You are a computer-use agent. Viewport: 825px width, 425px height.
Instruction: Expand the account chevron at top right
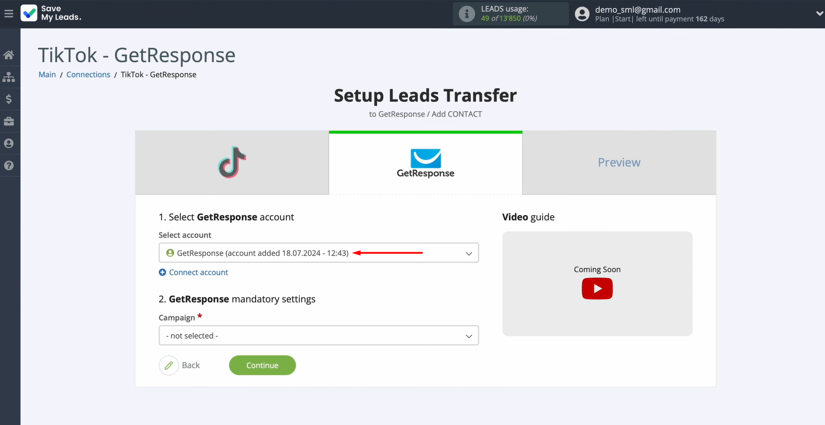tap(819, 13)
